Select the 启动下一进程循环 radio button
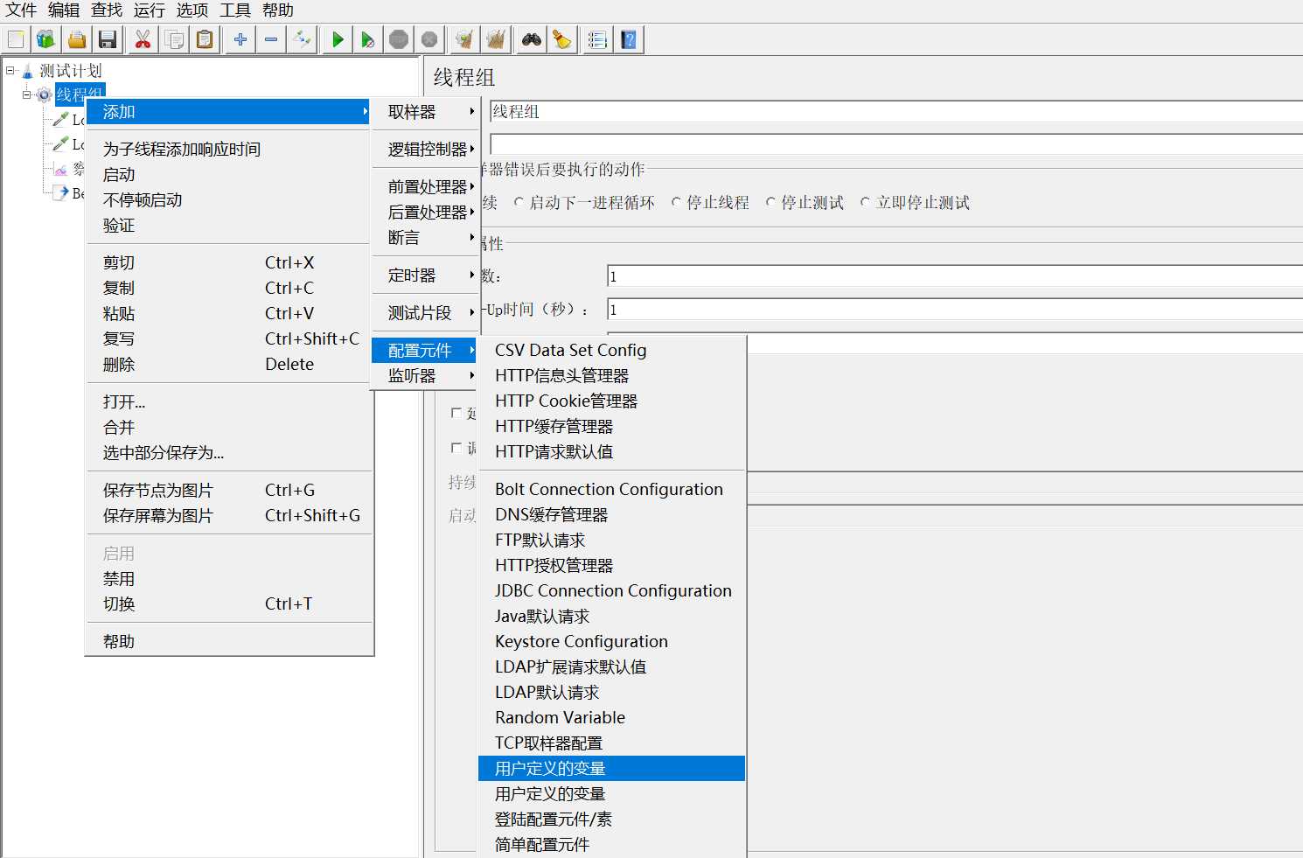Screen dimensions: 1303x858 [x=519, y=202]
